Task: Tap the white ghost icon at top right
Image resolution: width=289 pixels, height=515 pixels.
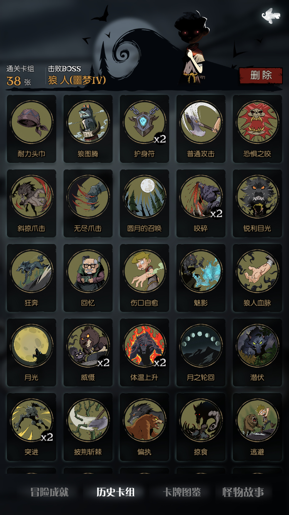Action: [x=271, y=16]
